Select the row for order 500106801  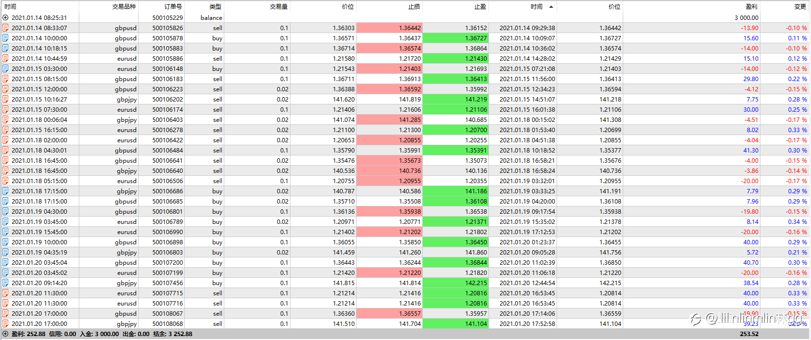click(405, 212)
